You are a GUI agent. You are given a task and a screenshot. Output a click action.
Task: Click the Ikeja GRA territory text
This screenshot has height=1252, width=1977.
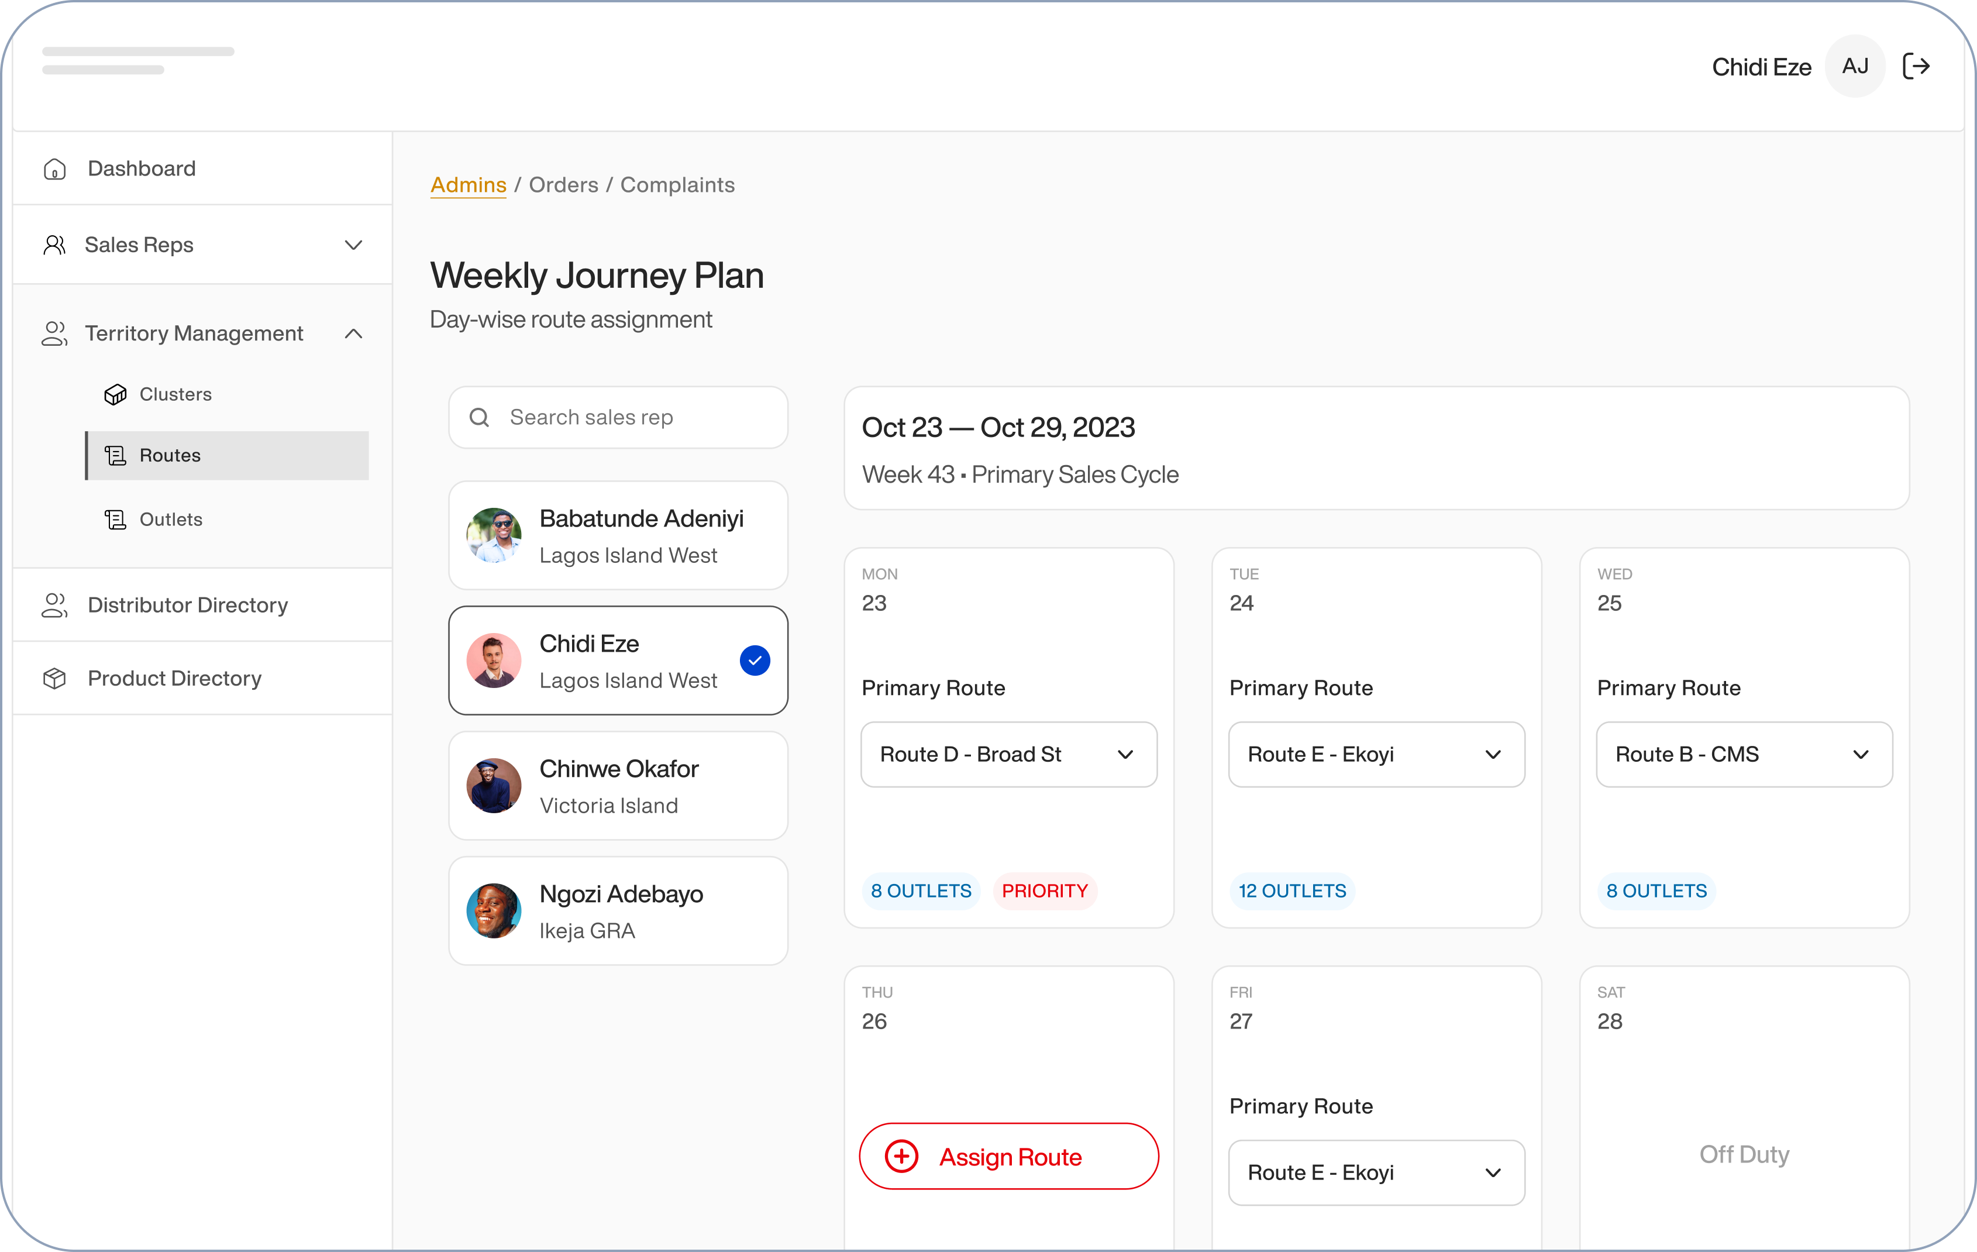(587, 931)
